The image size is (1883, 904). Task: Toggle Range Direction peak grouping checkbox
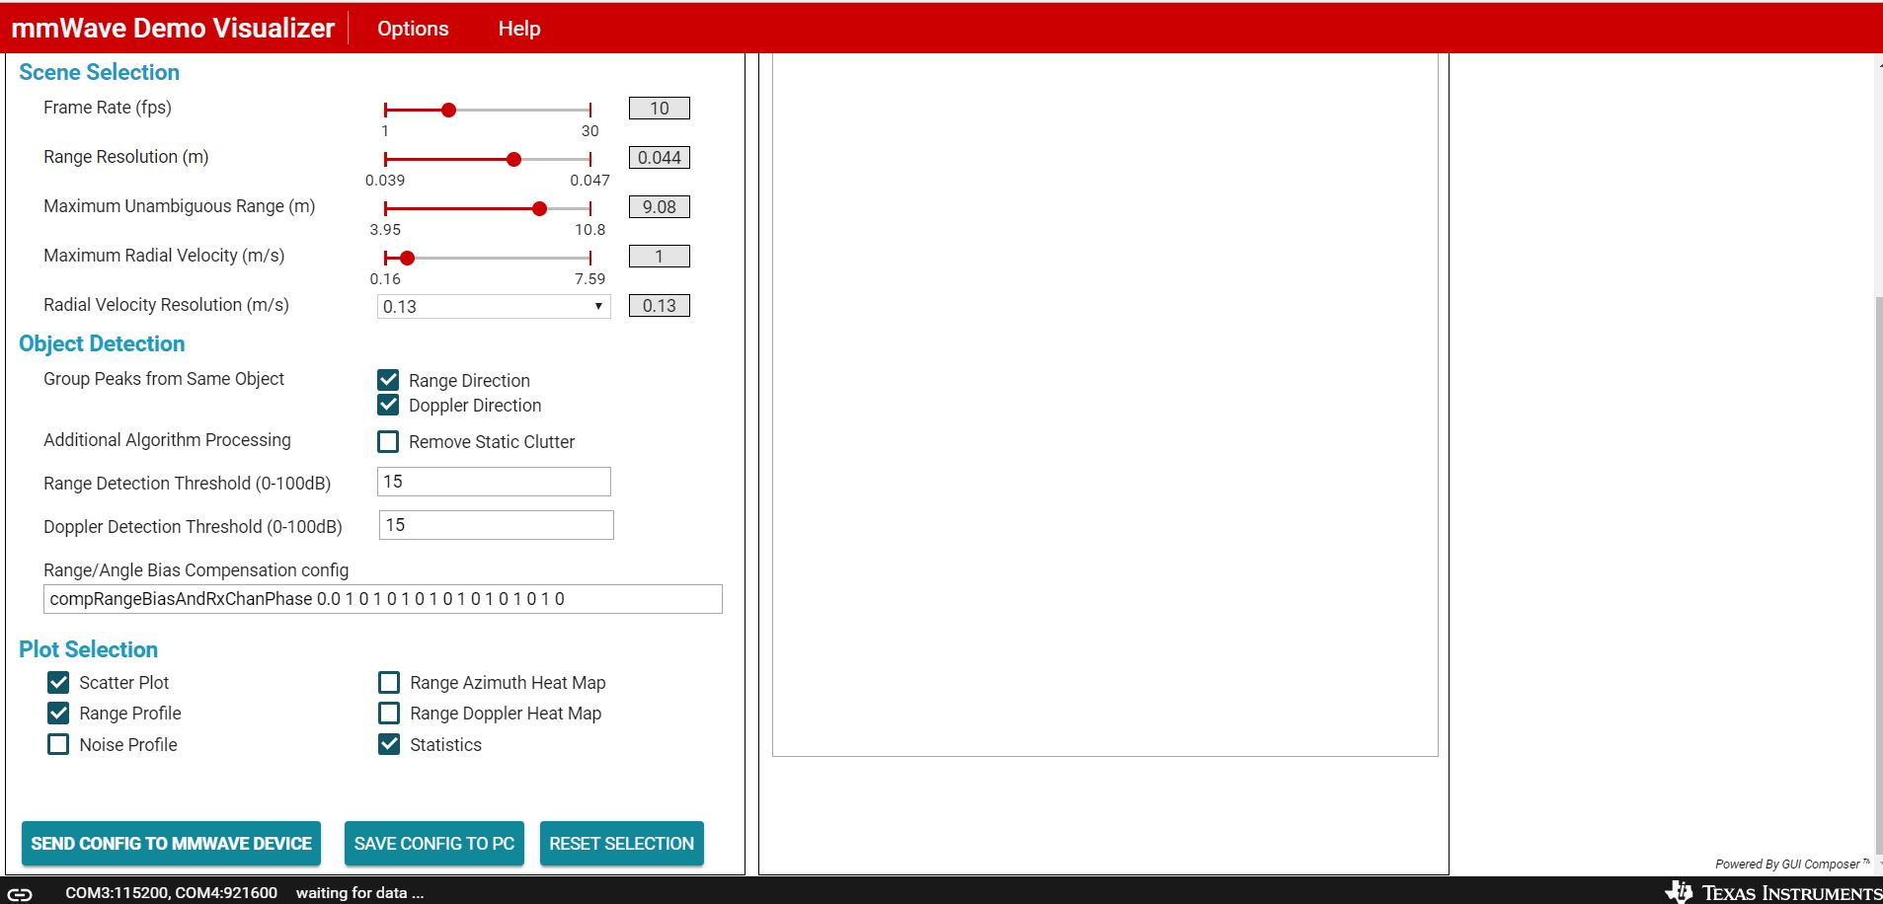(x=388, y=380)
